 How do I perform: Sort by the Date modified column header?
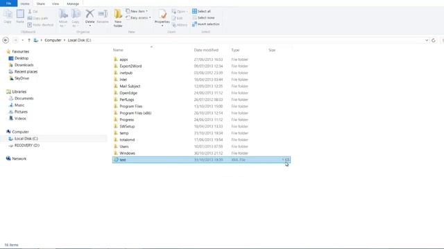[x=206, y=50]
